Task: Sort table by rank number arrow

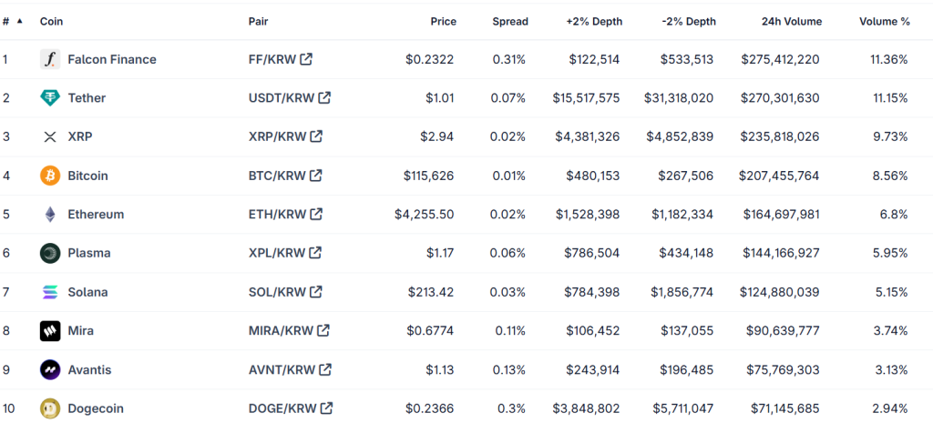Action: coord(20,21)
